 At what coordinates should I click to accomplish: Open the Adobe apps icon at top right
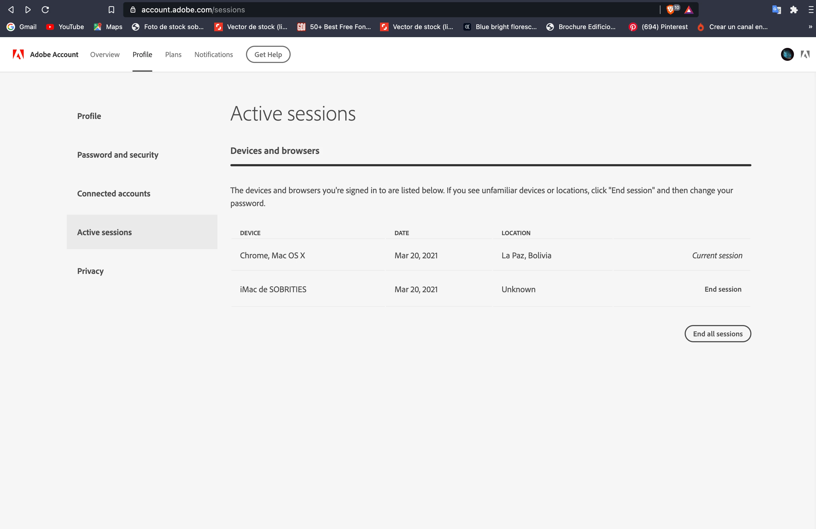[805, 54]
